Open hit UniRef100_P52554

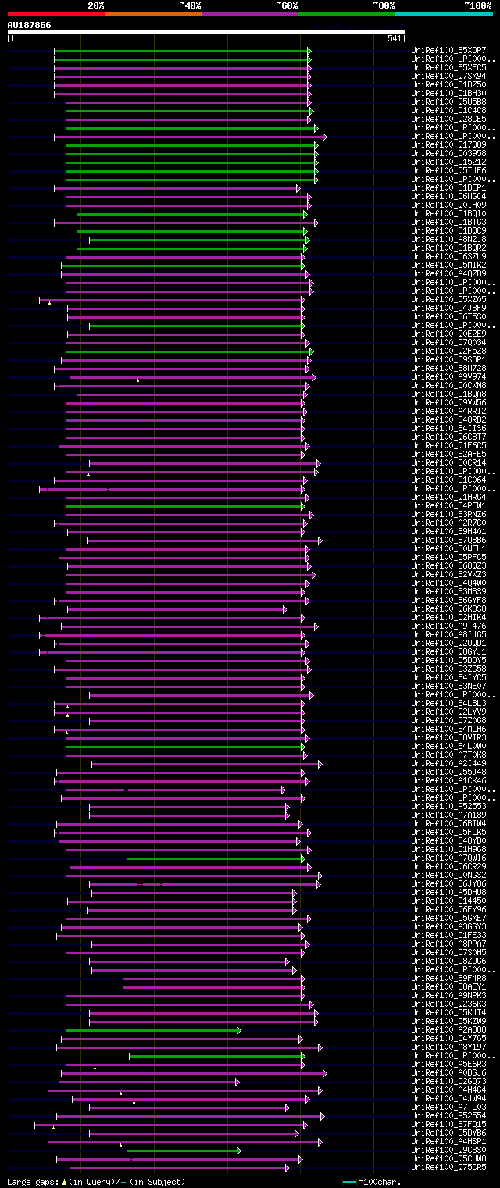click(448, 1116)
